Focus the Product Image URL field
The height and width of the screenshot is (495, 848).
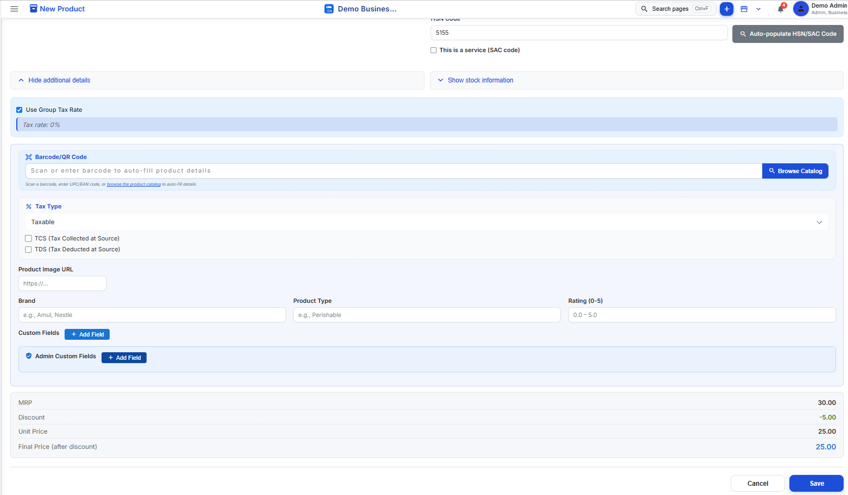pos(62,283)
